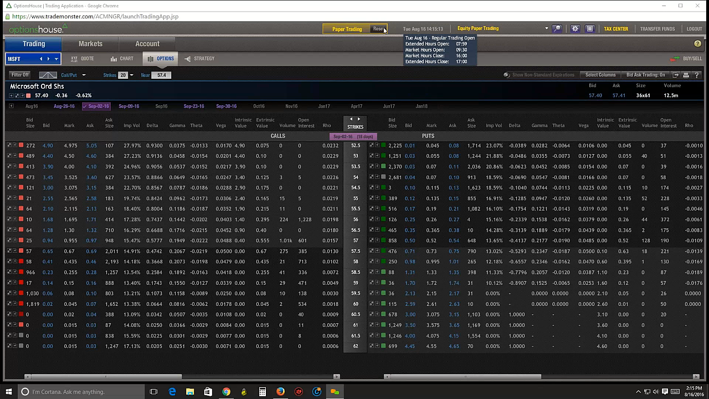Select the Aug-26-16 expiration
The width and height of the screenshot is (709, 399).
64,106
